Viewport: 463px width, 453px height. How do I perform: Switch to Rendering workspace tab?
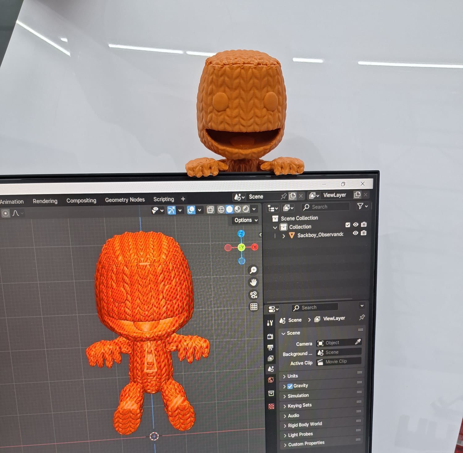(45, 201)
